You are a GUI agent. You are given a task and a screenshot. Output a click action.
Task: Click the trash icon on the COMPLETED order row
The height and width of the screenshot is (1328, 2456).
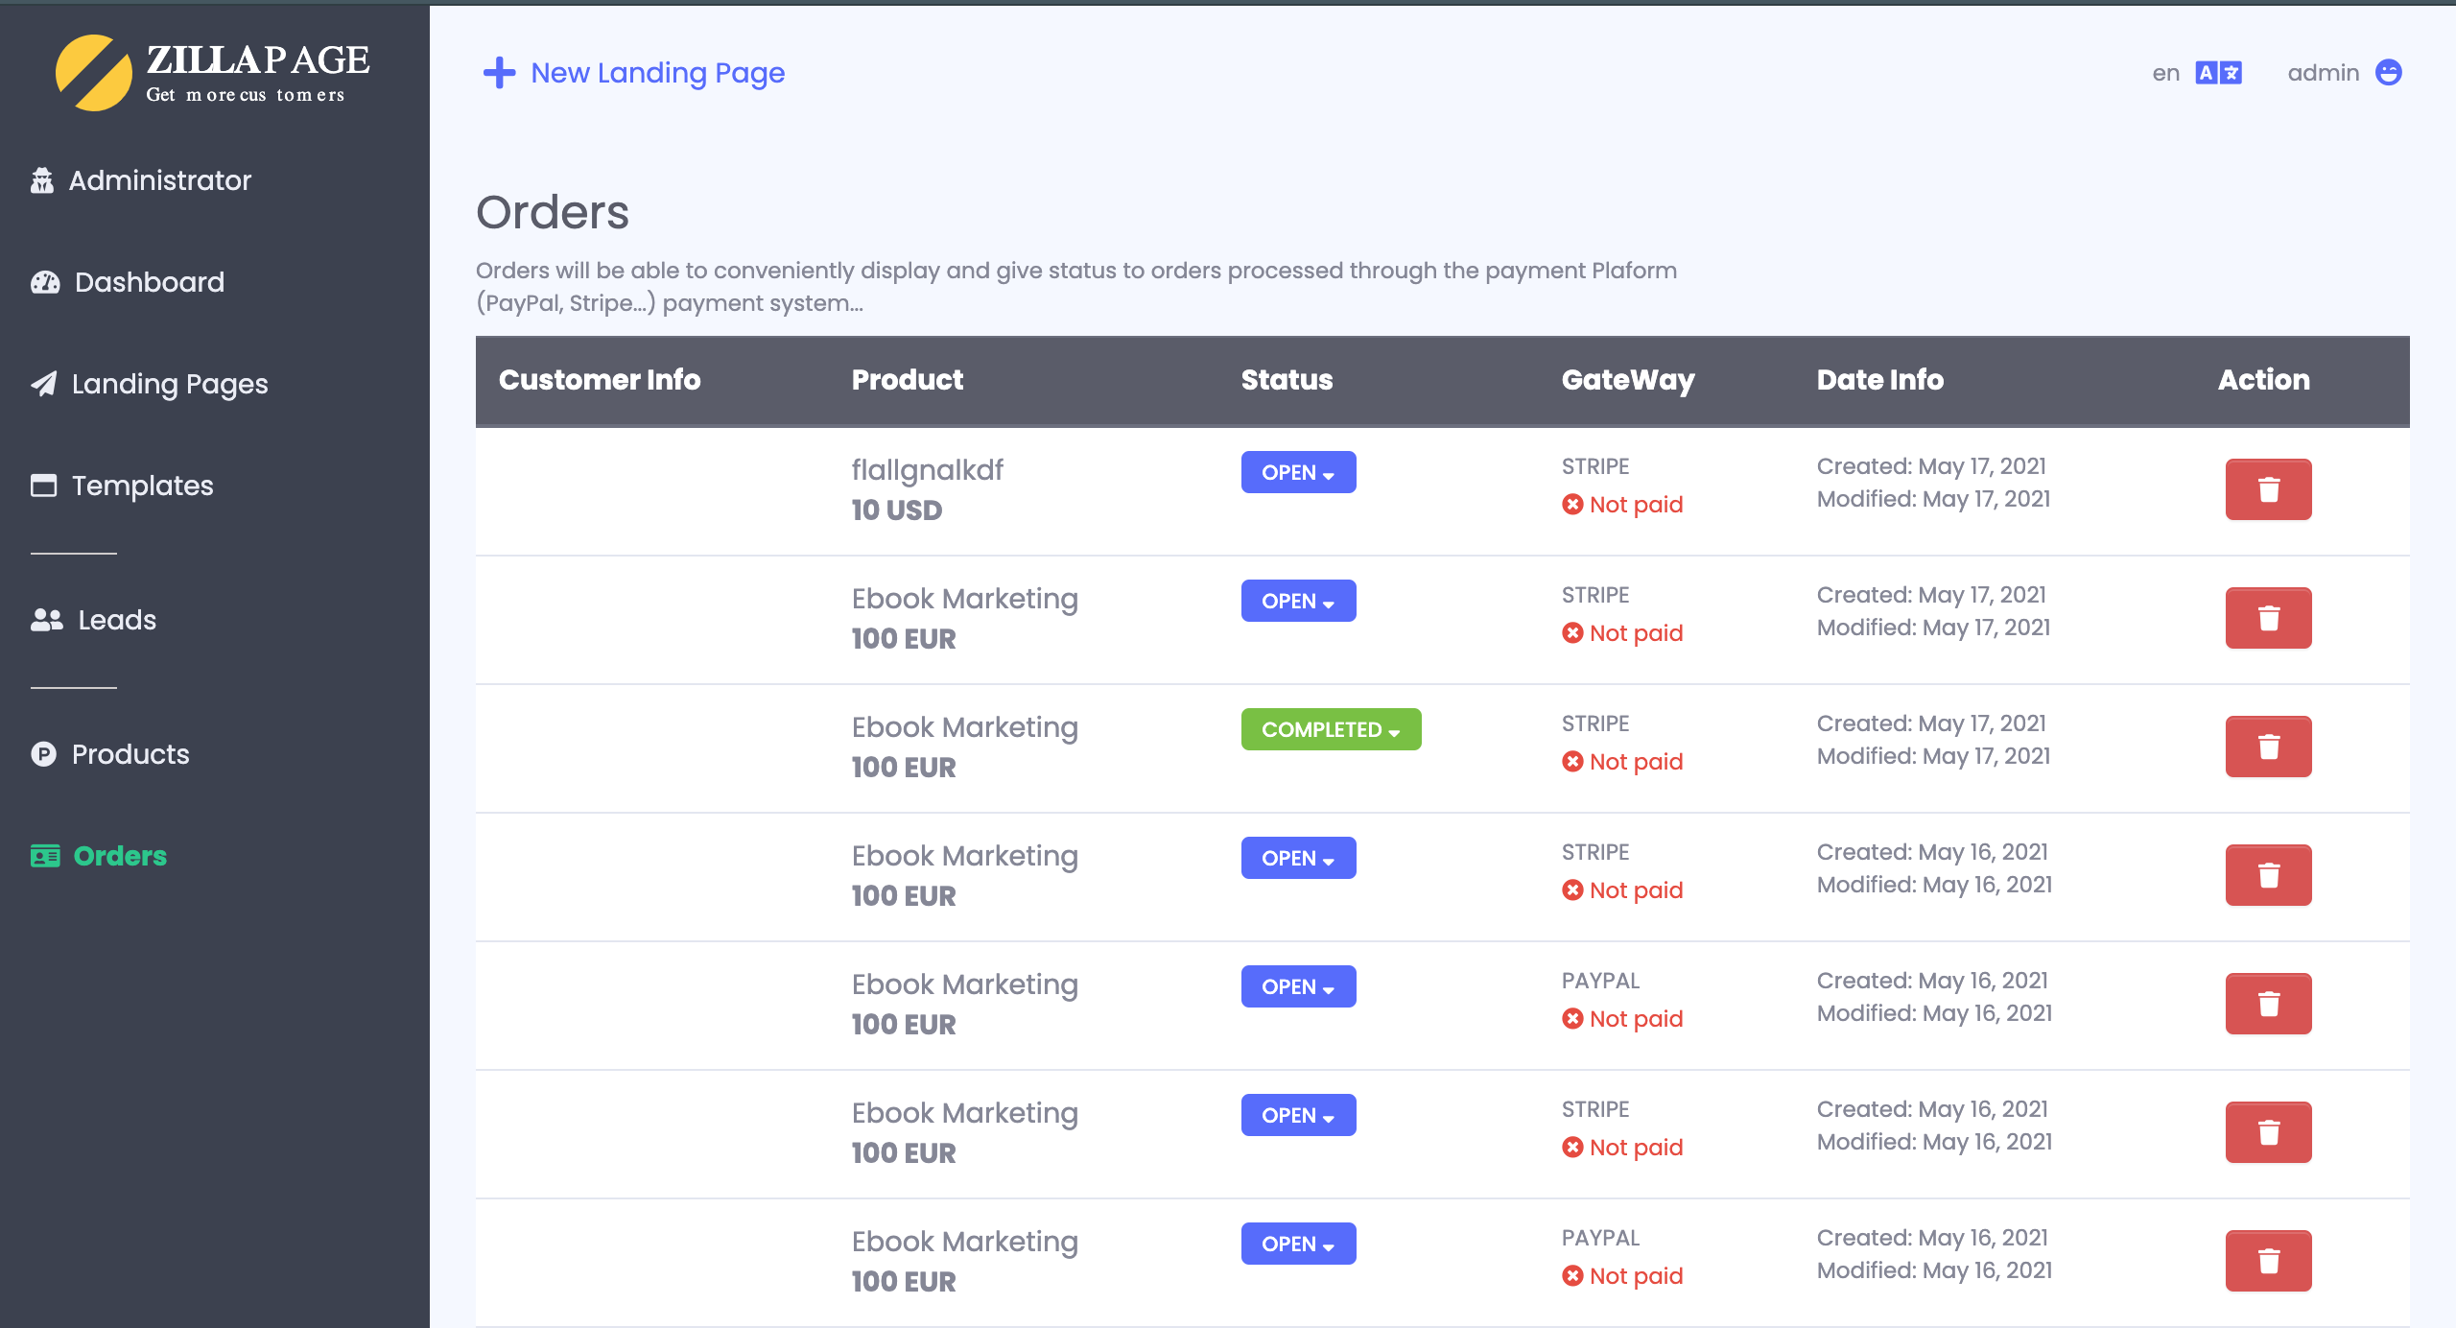pos(2268,747)
